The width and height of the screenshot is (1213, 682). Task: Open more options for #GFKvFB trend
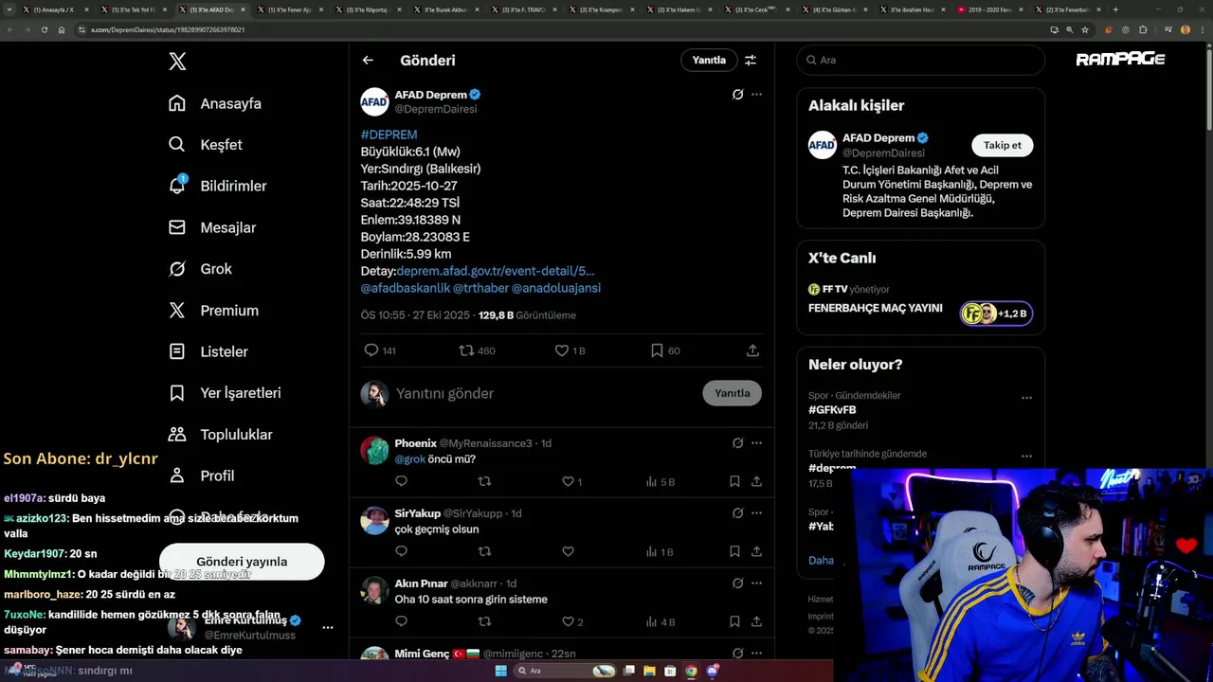[1026, 398]
